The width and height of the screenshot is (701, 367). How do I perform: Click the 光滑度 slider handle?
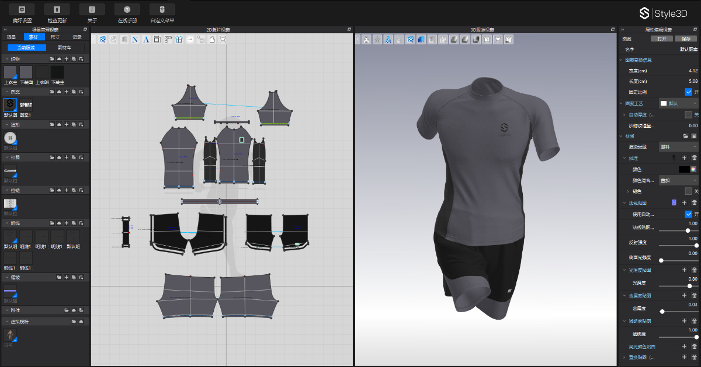[690, 285]
